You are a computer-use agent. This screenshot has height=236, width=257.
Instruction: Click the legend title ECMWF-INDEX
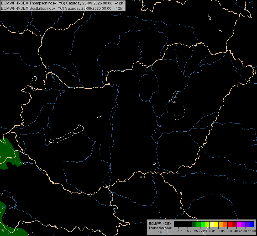pyautogui.click(x=160, y=224)
